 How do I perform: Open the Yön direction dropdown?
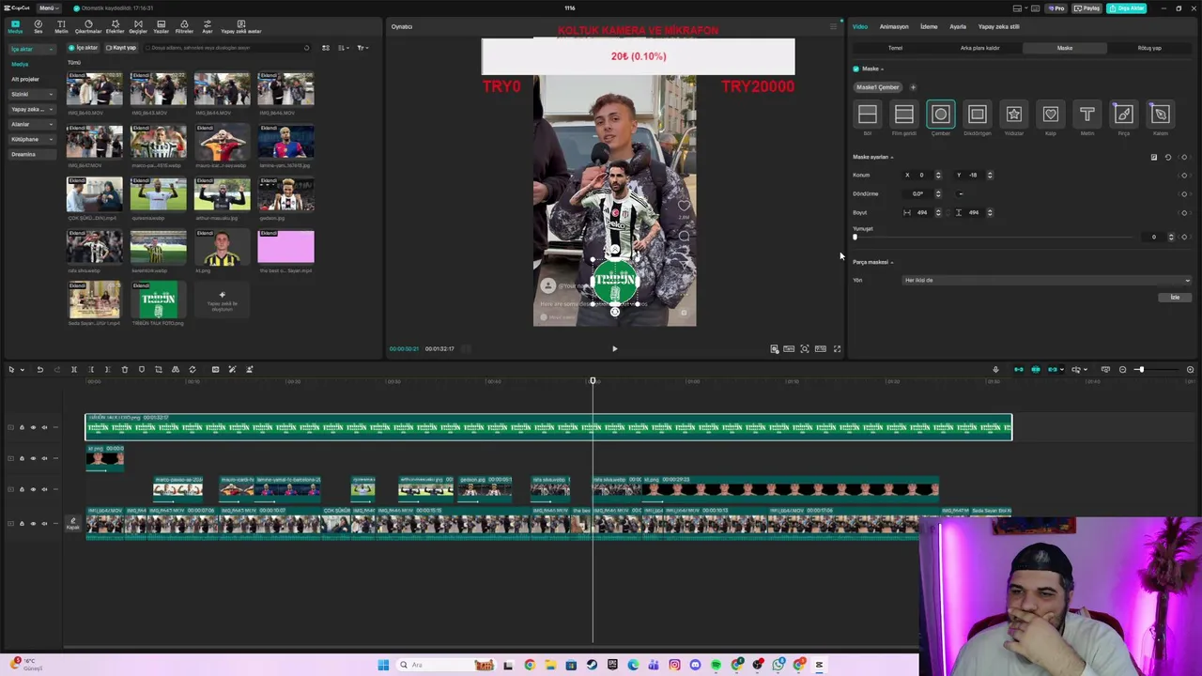click(1046, 281)
